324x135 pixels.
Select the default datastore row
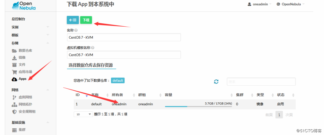pos(185,104)
